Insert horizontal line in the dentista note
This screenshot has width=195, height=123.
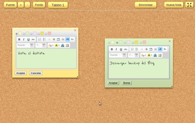63,39
